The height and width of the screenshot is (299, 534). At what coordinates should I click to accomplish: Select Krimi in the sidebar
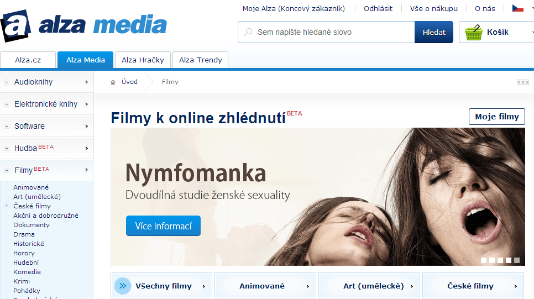pos(22,281)
